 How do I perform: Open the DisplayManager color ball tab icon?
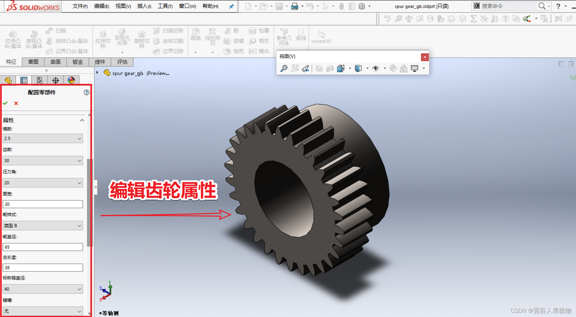[x=71, y=80]
